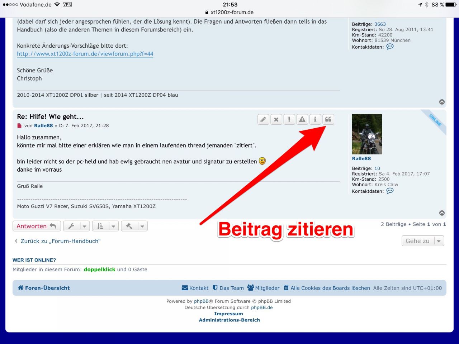Open 'Foren-Übersicht' in the footer bar
The height and width of the screenshot is (344, 459).
44,288
